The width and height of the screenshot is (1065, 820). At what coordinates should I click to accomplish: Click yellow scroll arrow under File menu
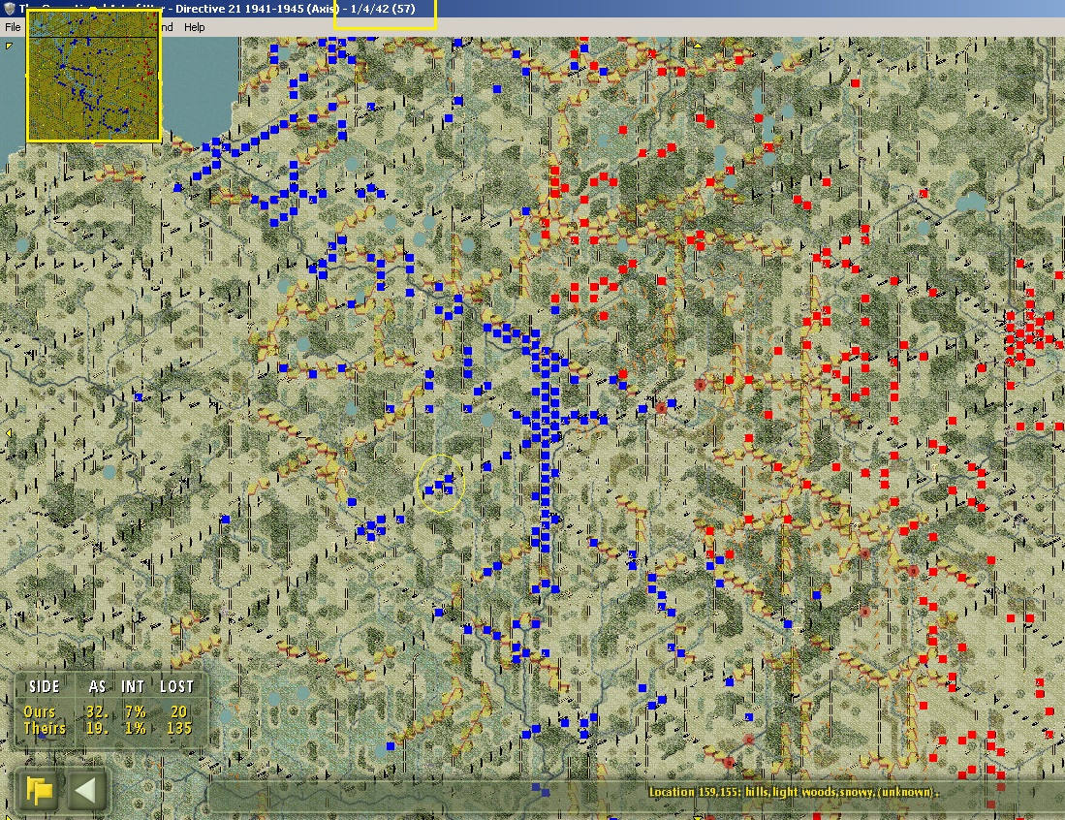(9, 47)
